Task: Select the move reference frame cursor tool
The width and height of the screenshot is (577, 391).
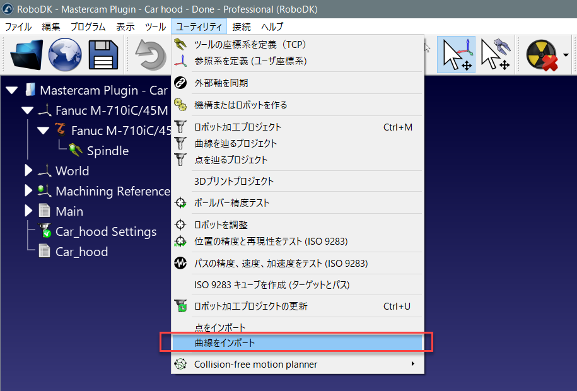Action: coord(457,55)
